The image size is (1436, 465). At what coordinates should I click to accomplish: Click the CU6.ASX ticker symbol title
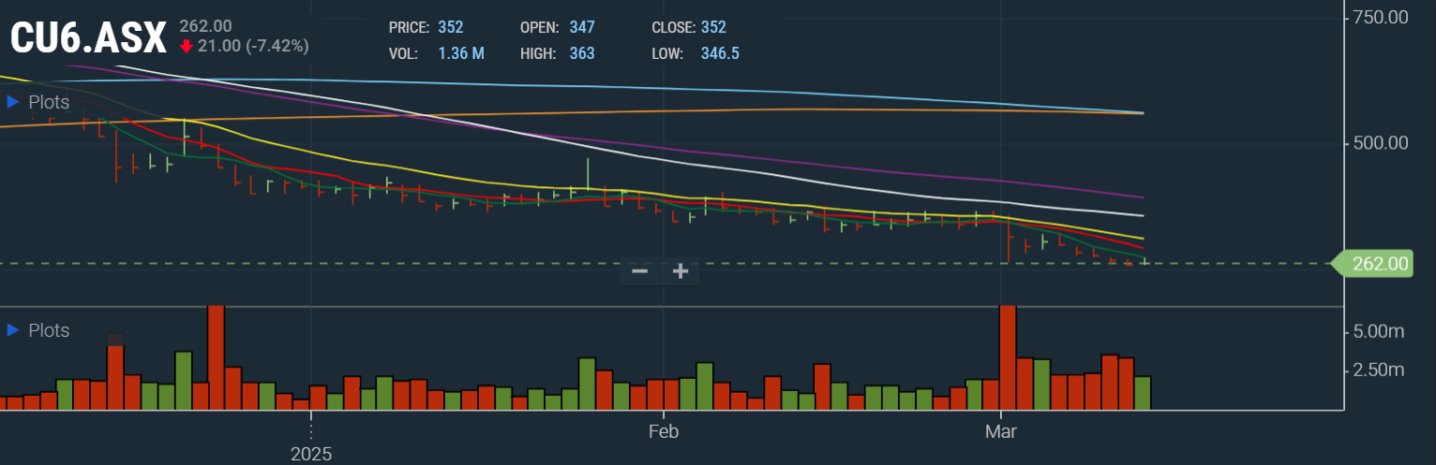point(88,37)
